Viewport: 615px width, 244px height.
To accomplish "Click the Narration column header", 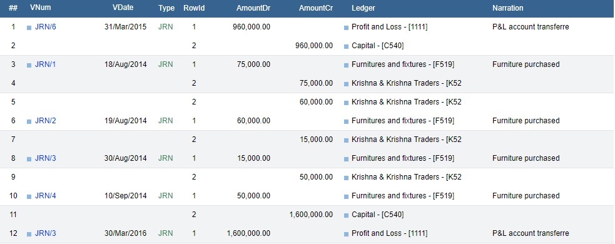I will (x=508, y=8).
